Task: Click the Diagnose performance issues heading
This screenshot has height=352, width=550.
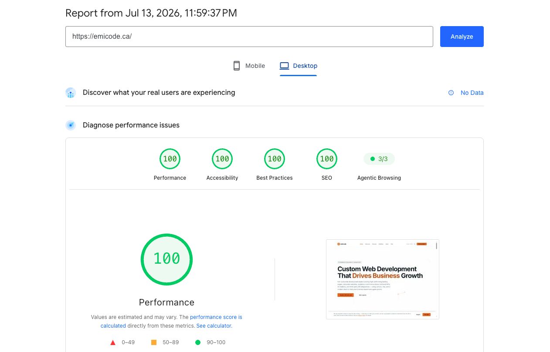Action: pos(131,125)
